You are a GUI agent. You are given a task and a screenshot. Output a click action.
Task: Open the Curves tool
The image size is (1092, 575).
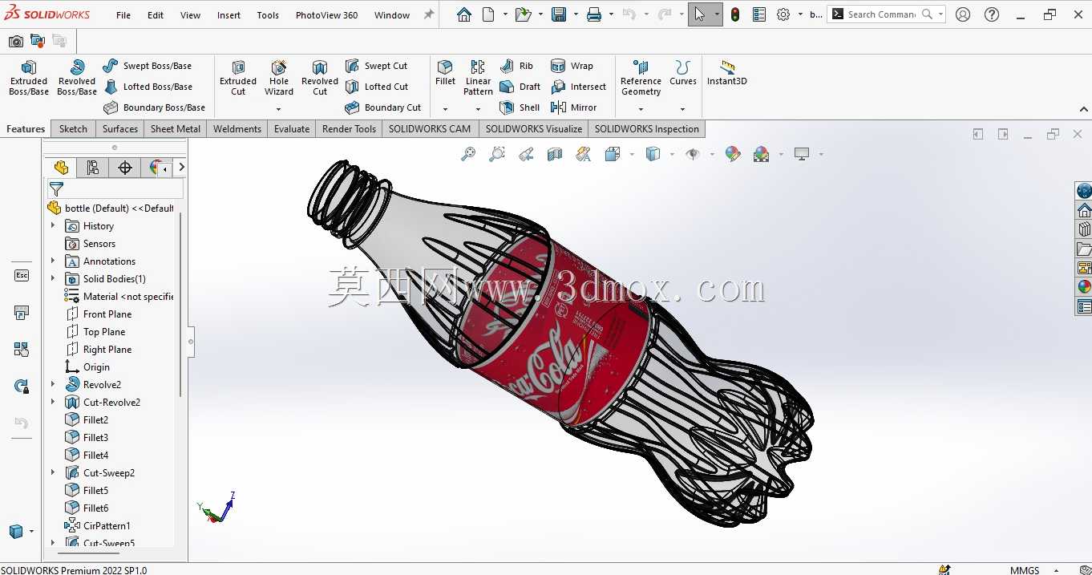click(683, 72)
